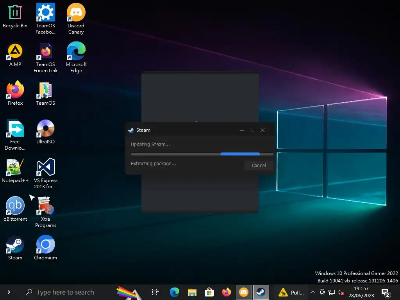Open the Recycle Bin desktop icon
The height and width of the screenshot is (300, 400).
[x=15, y=16]
